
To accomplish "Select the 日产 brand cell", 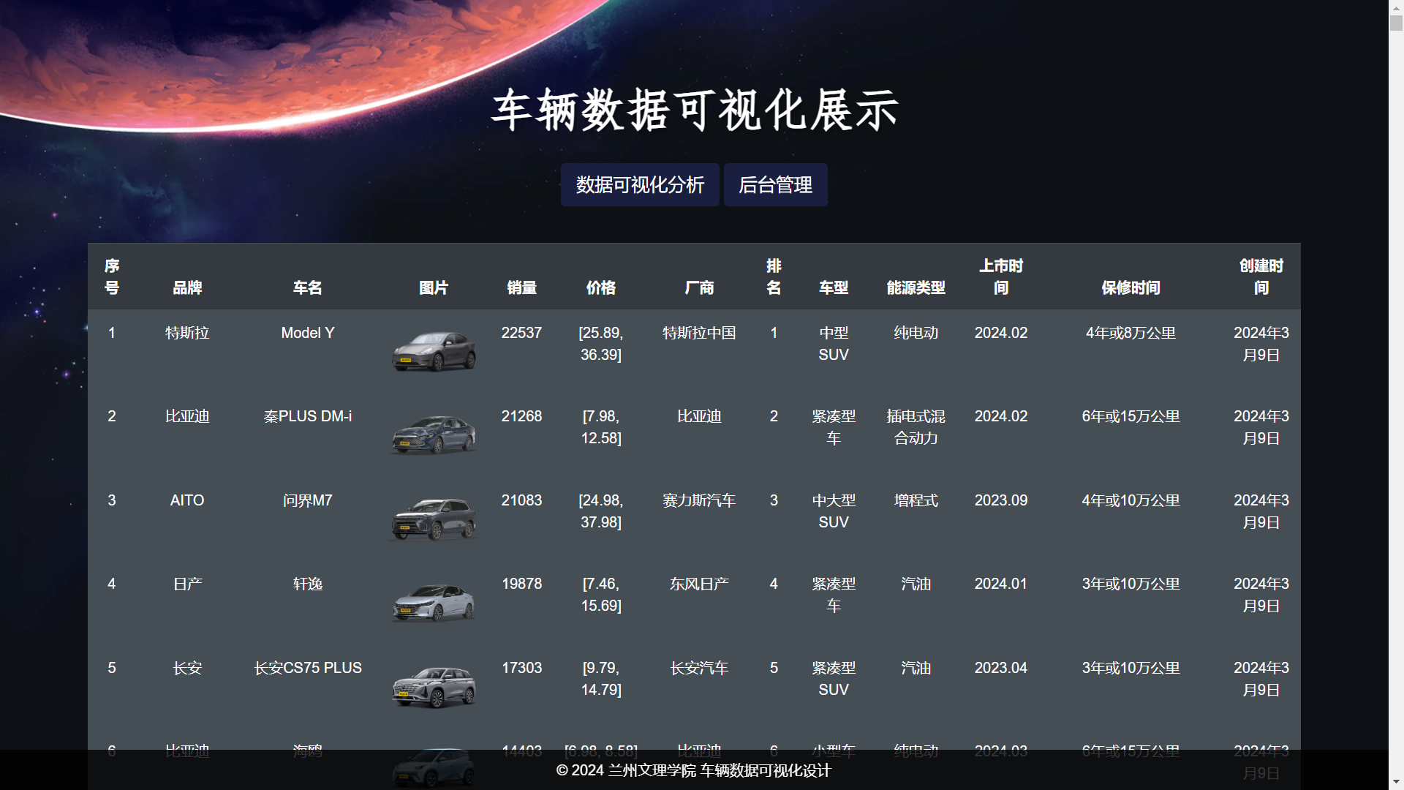I will [x=187, y=584].
